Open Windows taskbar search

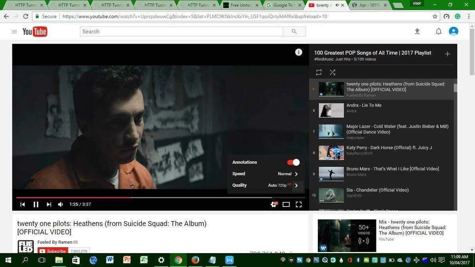(x=25, y=260)
